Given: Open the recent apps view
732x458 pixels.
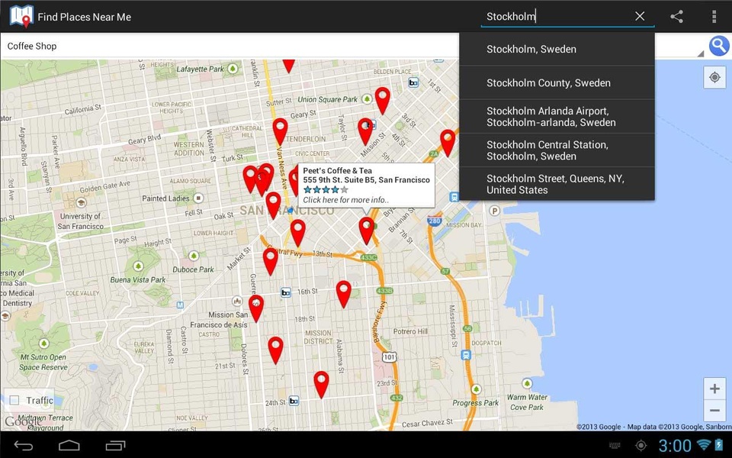Looking at the screenshot, I should point(115,445).
